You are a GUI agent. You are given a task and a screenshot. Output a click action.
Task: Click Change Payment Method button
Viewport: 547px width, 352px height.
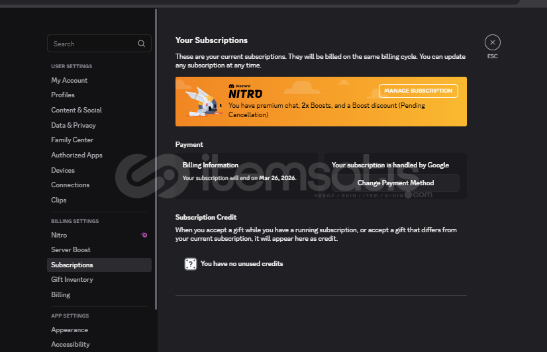(395, 183)
